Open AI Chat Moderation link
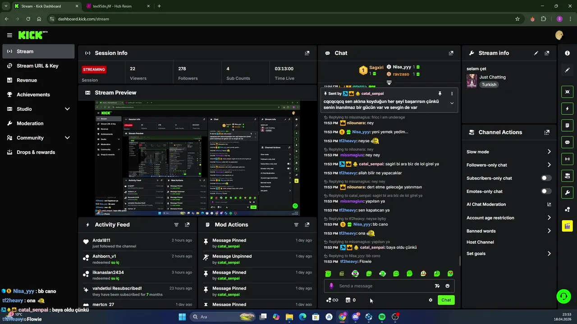 [x=509, y=204]
